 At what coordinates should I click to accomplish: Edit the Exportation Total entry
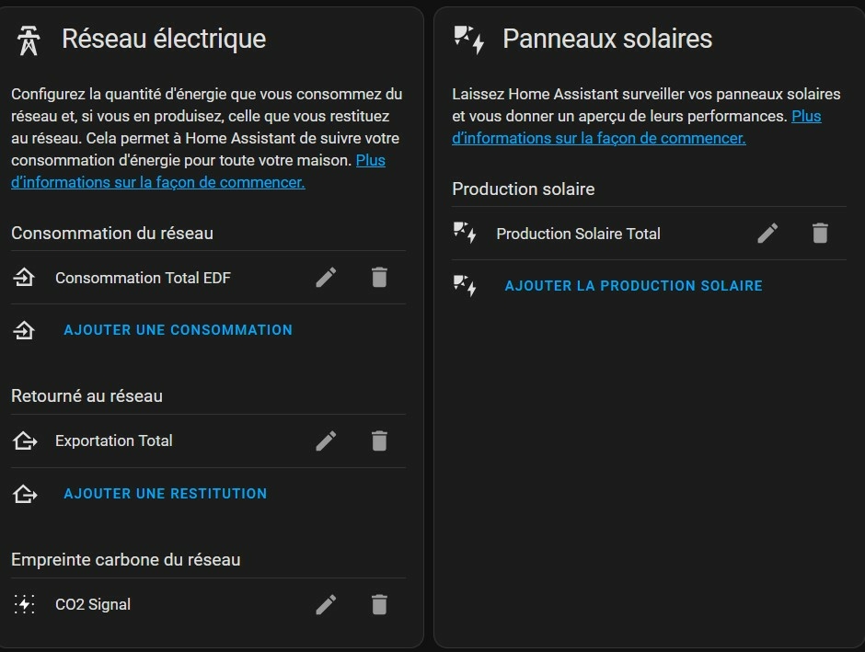tap(326, 440)
